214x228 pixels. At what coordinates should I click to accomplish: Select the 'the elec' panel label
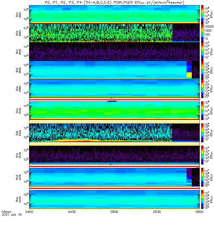[18, 88]
